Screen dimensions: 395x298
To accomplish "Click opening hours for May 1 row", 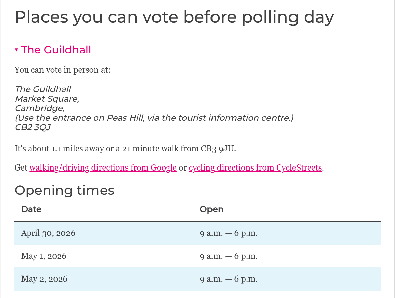I will coord(228,256).
